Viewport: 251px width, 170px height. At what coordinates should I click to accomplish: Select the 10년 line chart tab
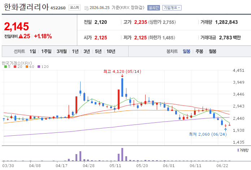point(111,51)
